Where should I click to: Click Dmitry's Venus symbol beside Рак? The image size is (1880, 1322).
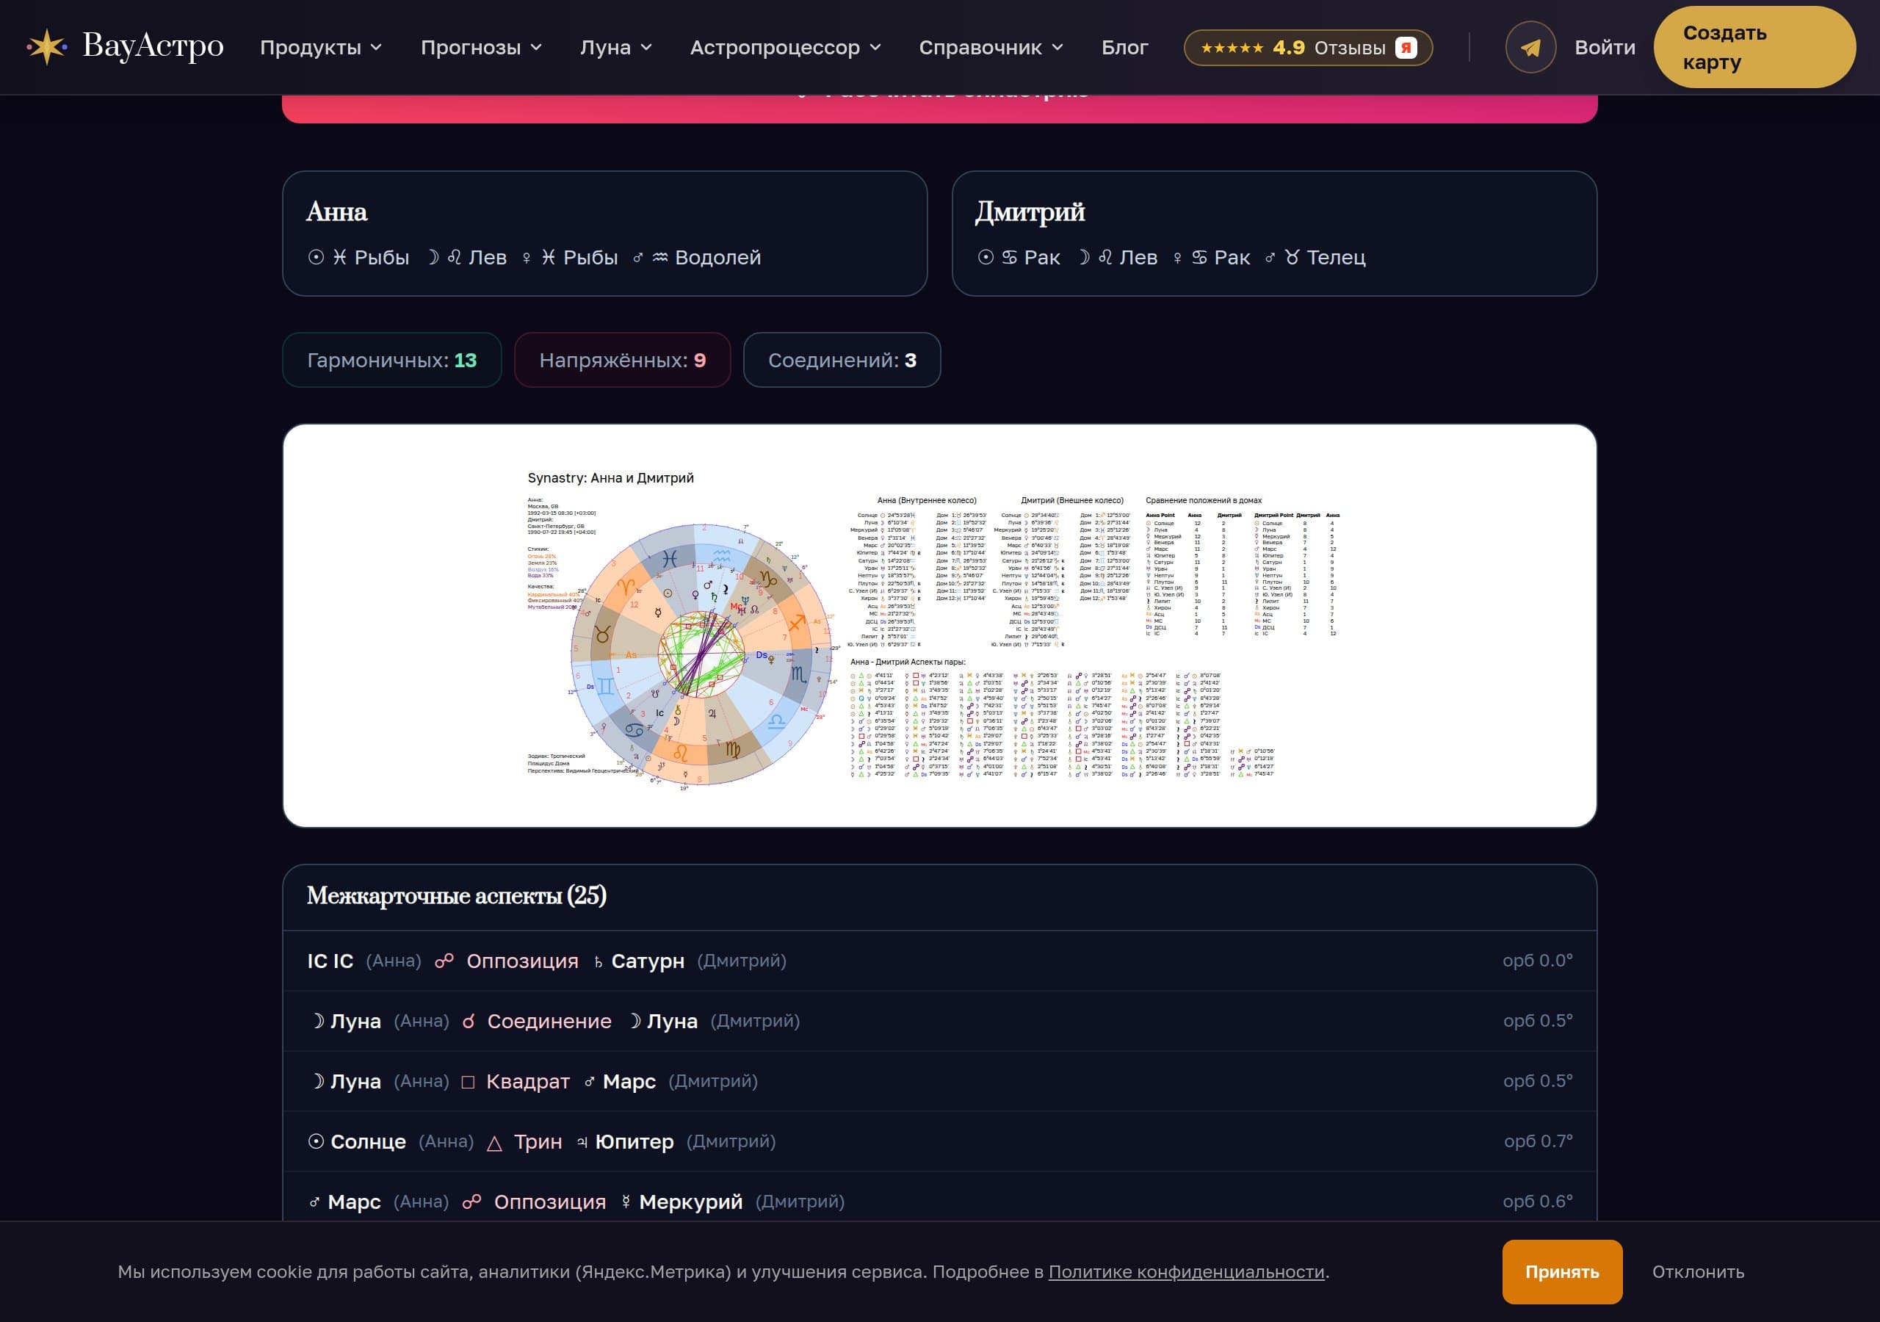coord(1177,257)
